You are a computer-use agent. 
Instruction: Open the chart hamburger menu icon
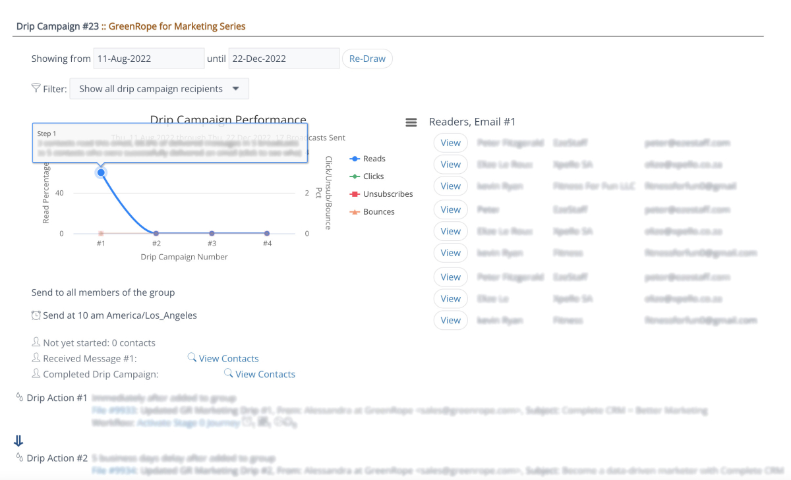click(411, 122)
